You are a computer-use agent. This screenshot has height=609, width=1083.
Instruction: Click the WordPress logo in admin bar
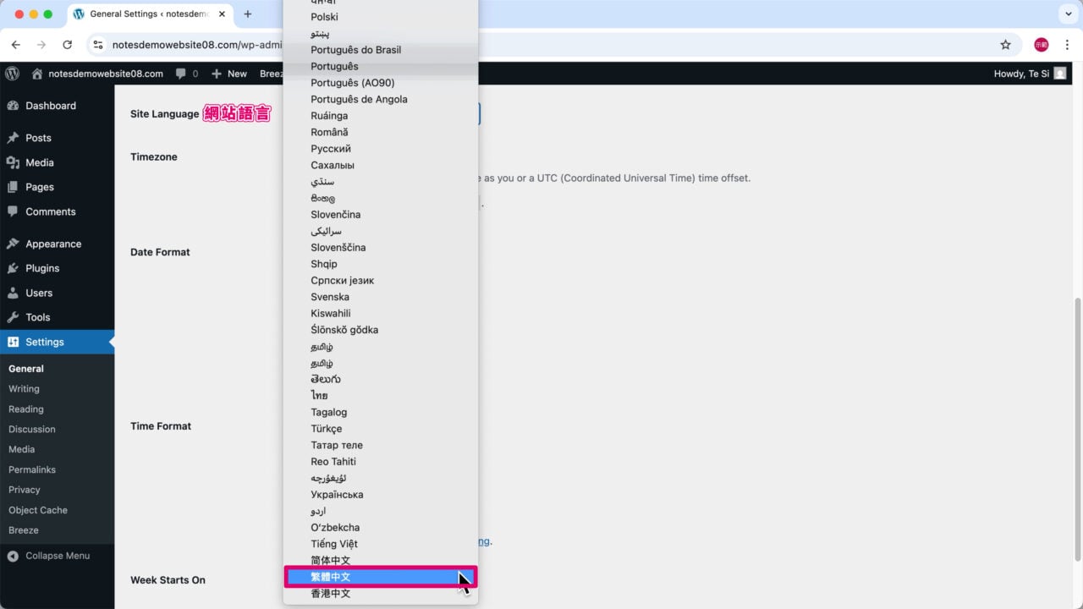(12, 74)
